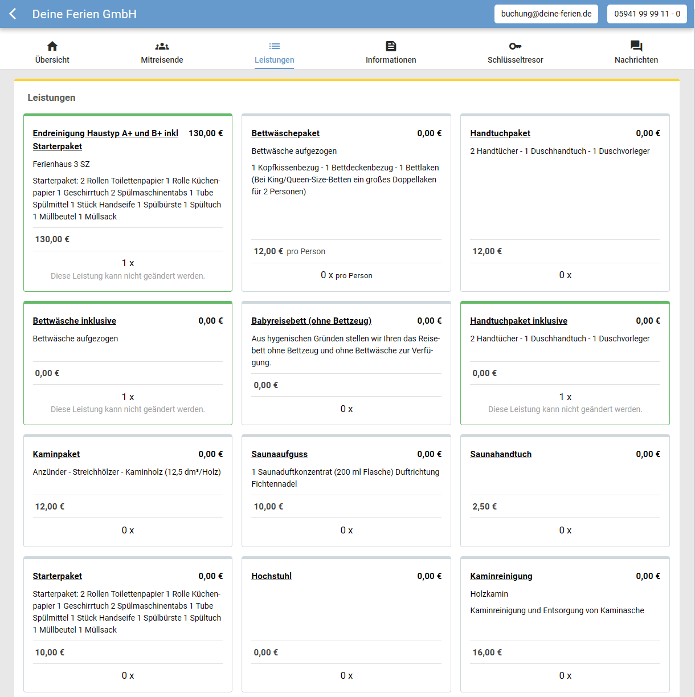Screen dimensions: 695x697
Task: Click the Handtuchpaket quantity 0 x
Action: [565, 275]
